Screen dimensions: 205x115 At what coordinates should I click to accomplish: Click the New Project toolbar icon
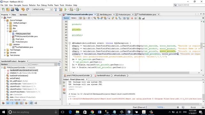(8, 9)
